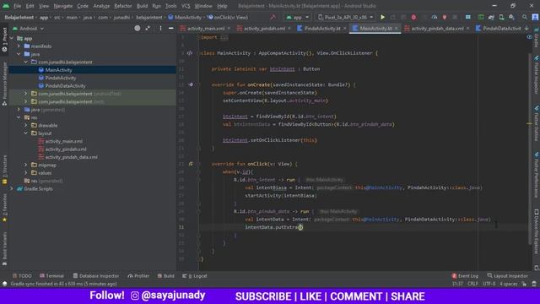Viewport: 540px width, 304px height.
Task: Open the Logcat tool window
Action: click(x=195, y=276)
